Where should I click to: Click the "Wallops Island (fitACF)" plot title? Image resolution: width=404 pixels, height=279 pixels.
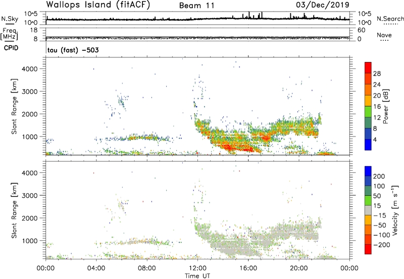[x=98, y=5]
